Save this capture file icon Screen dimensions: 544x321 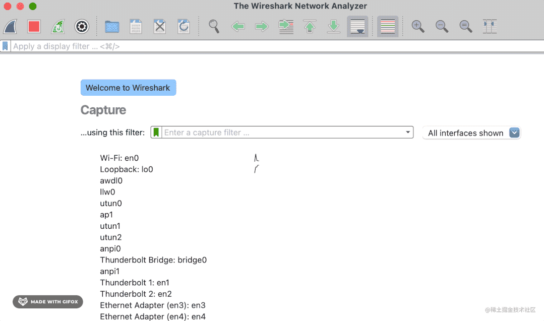coord(136,26)
